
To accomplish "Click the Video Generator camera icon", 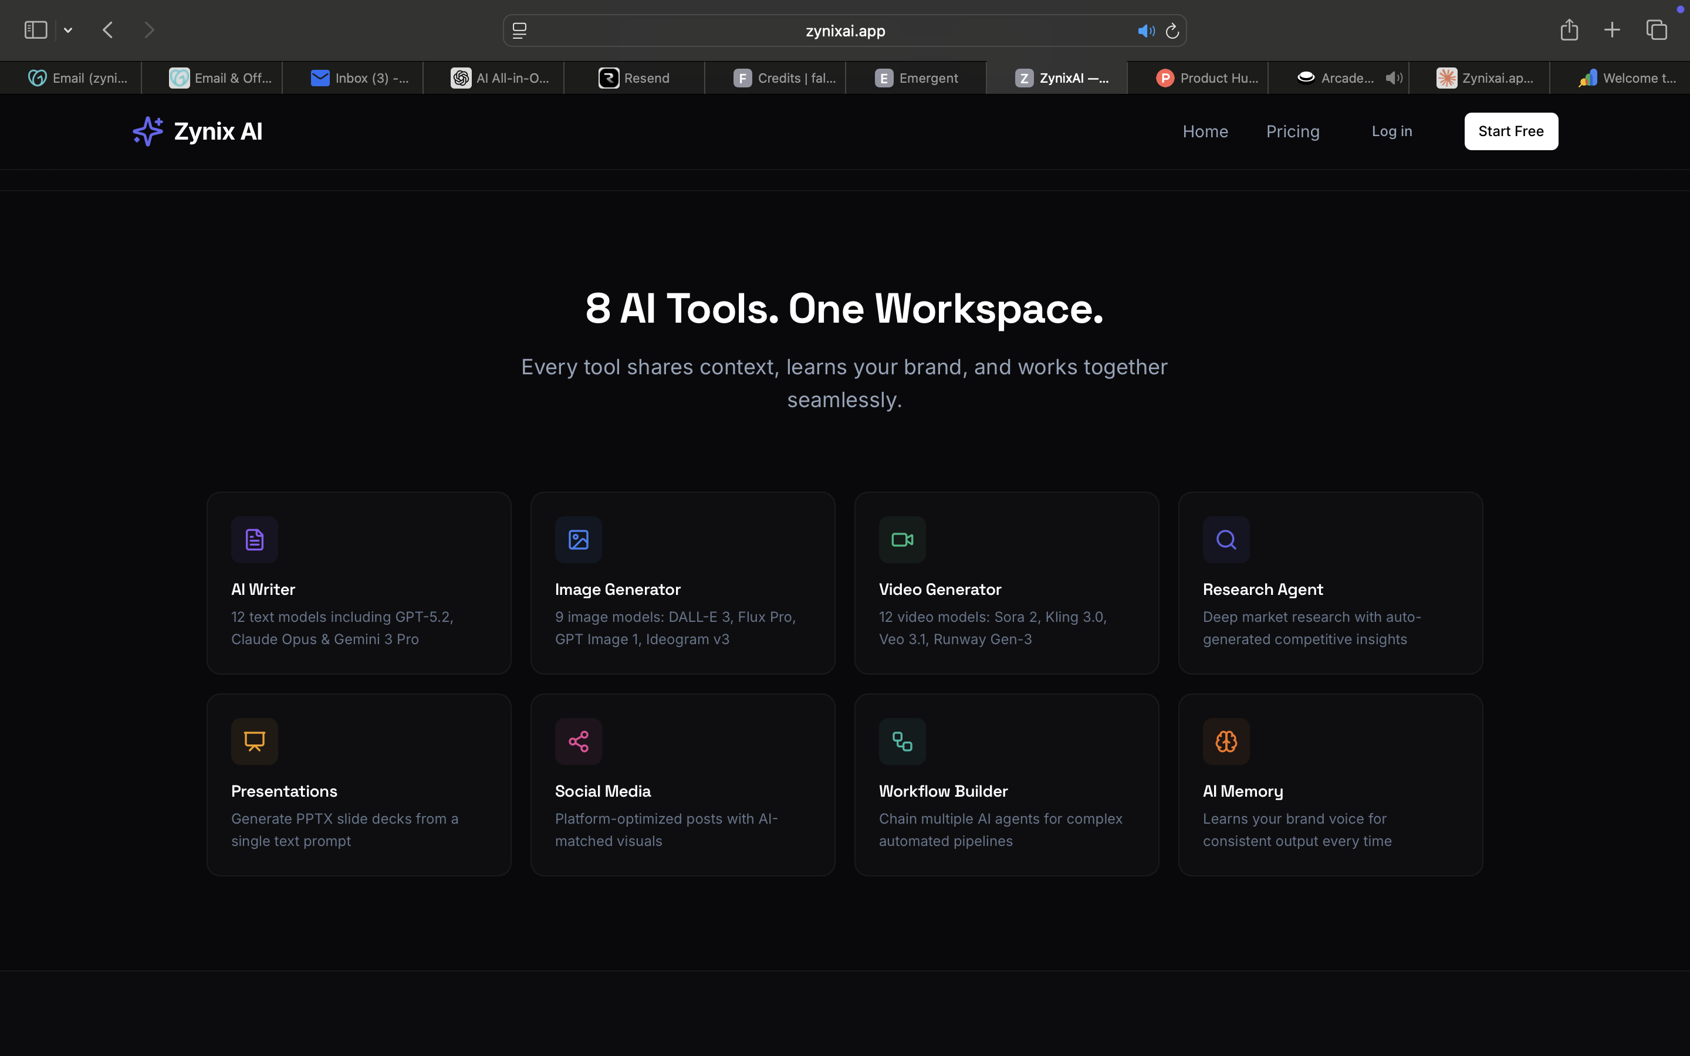I will click(901, 539).
